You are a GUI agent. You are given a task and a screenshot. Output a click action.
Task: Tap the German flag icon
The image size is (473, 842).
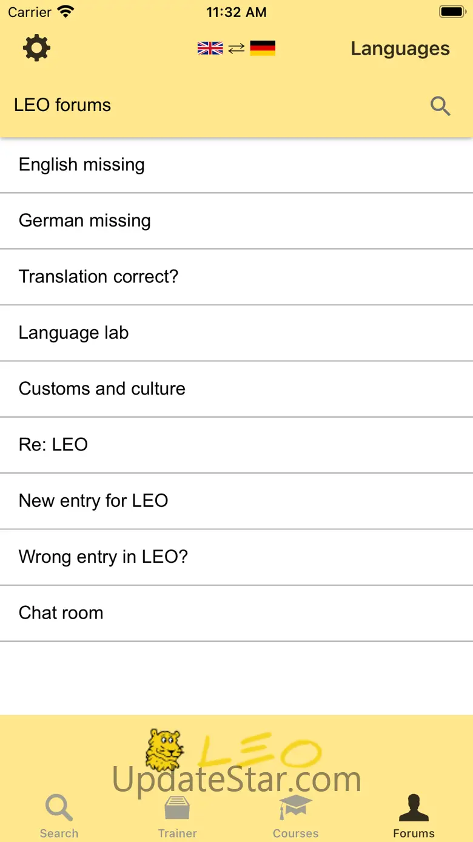263,48
